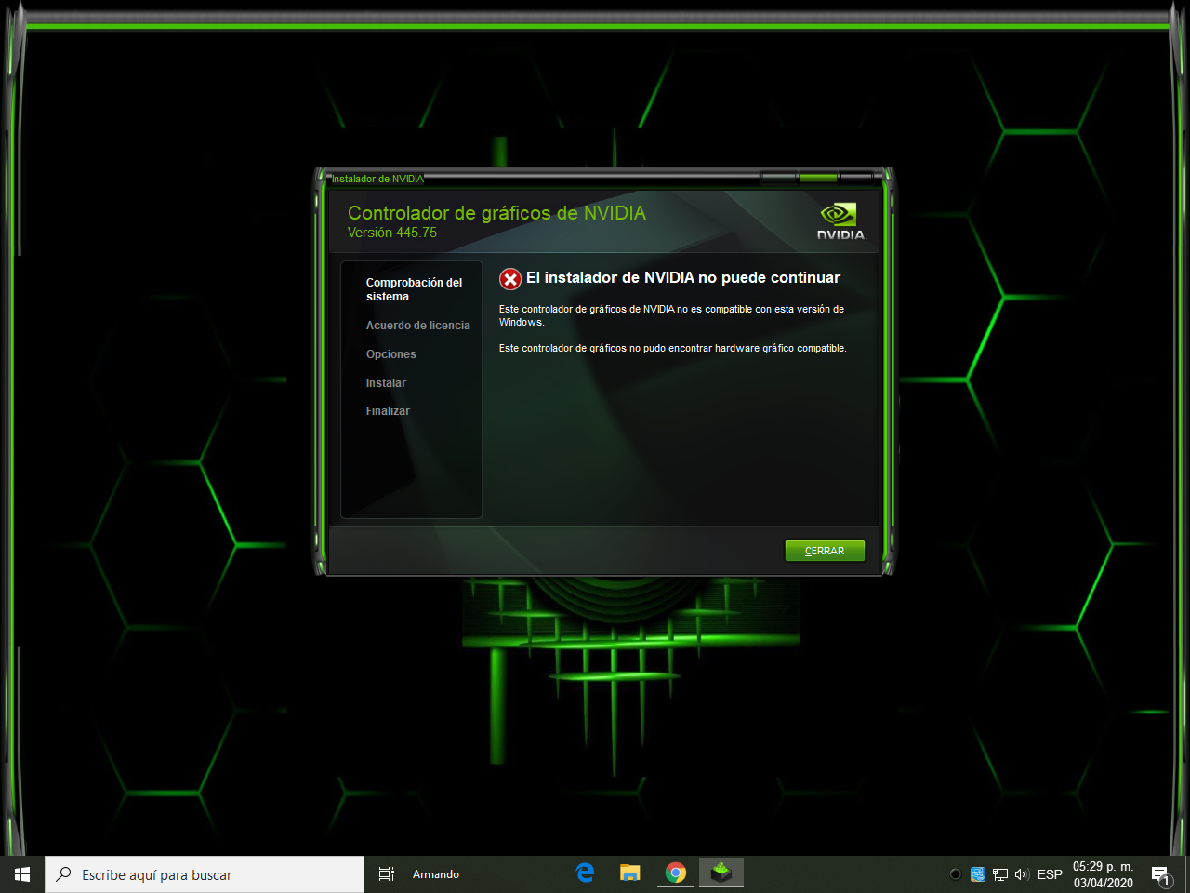Click the red error X icon
Viewport: 1190px width, 893px height.
click(510, 279)
